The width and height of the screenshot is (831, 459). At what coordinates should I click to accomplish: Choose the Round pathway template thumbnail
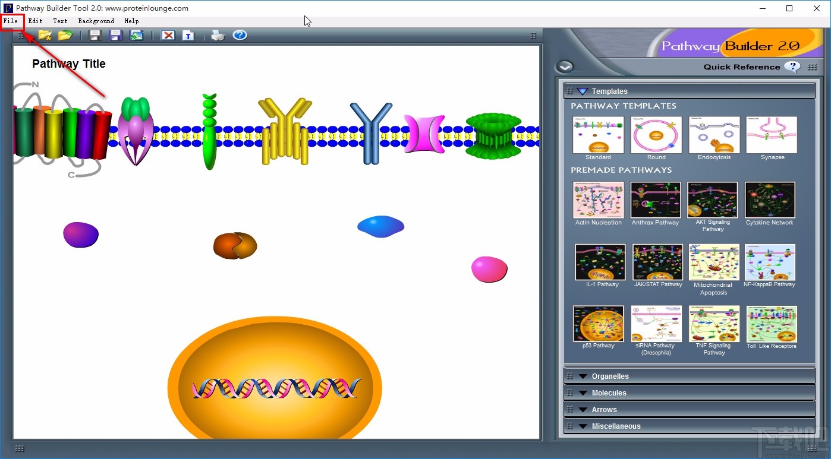click(656, 135)
